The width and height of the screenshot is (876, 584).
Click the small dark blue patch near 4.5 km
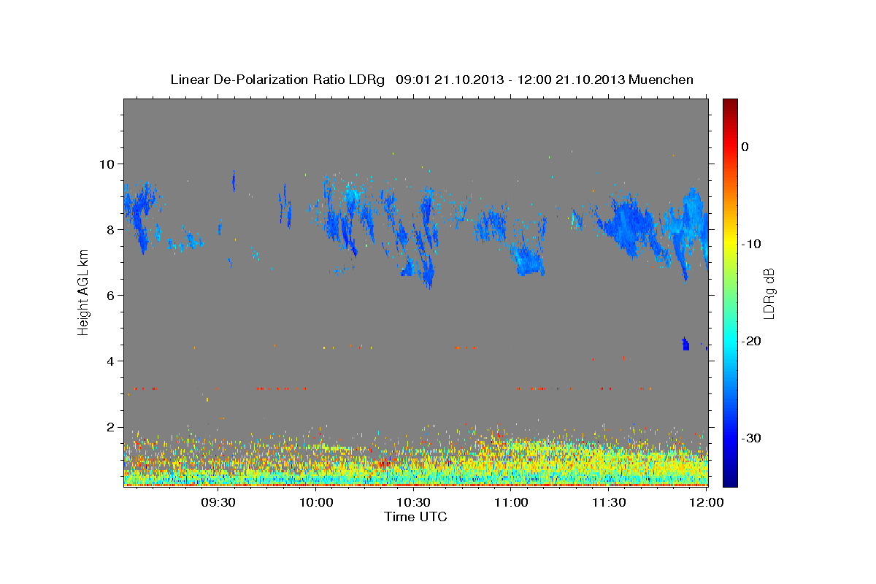pos(685,344)
